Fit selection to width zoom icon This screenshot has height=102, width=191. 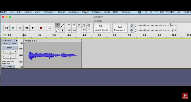(x=79, y=25)
